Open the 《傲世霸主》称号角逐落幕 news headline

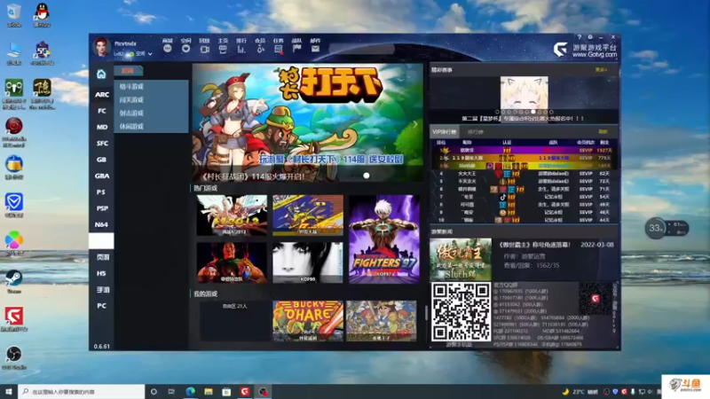[x=534, y=245]
